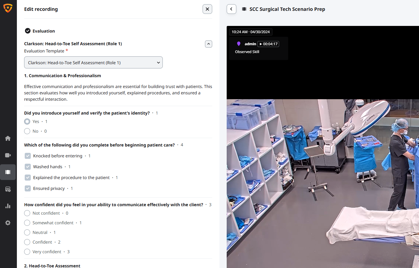
Task: Click the SCC Surgical Tech Scenario Prep title
Action: click(x=287, y=9)
